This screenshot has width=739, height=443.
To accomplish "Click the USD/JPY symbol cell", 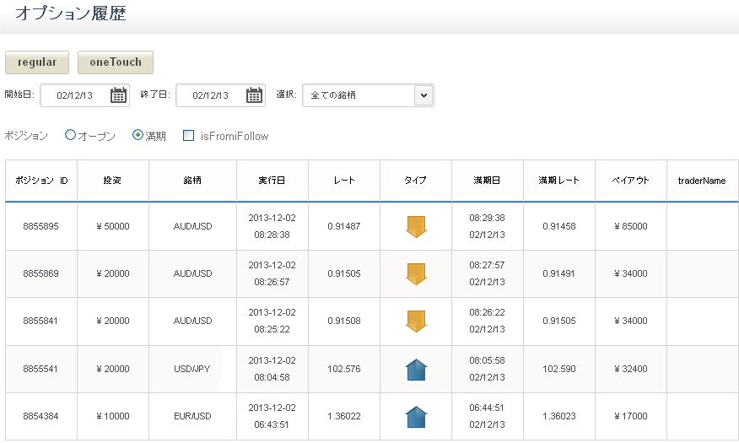I will 192,369.
